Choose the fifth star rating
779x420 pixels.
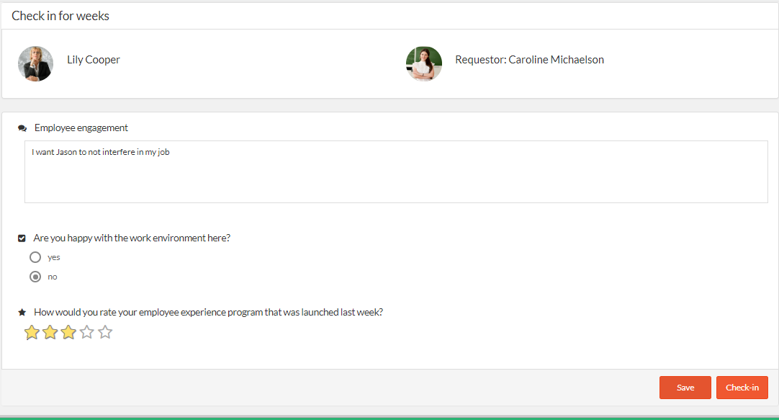pos(105,332)
